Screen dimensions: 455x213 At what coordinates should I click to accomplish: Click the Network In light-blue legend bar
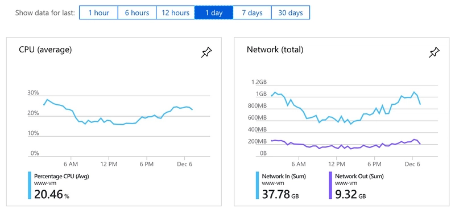[x=258, y=186]
